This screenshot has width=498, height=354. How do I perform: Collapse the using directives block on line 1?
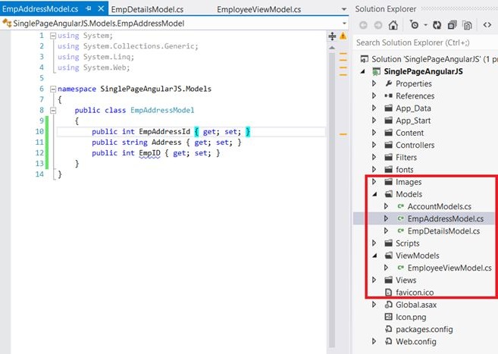[x=53, y=36]
